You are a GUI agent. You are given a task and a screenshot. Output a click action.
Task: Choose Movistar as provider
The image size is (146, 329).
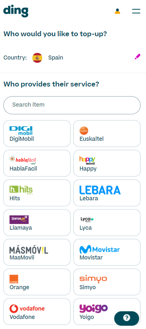[107, 252]
